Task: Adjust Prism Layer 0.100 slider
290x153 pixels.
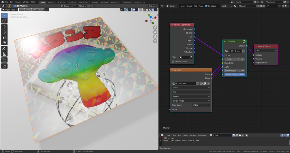Action: (x=235, y=71)
